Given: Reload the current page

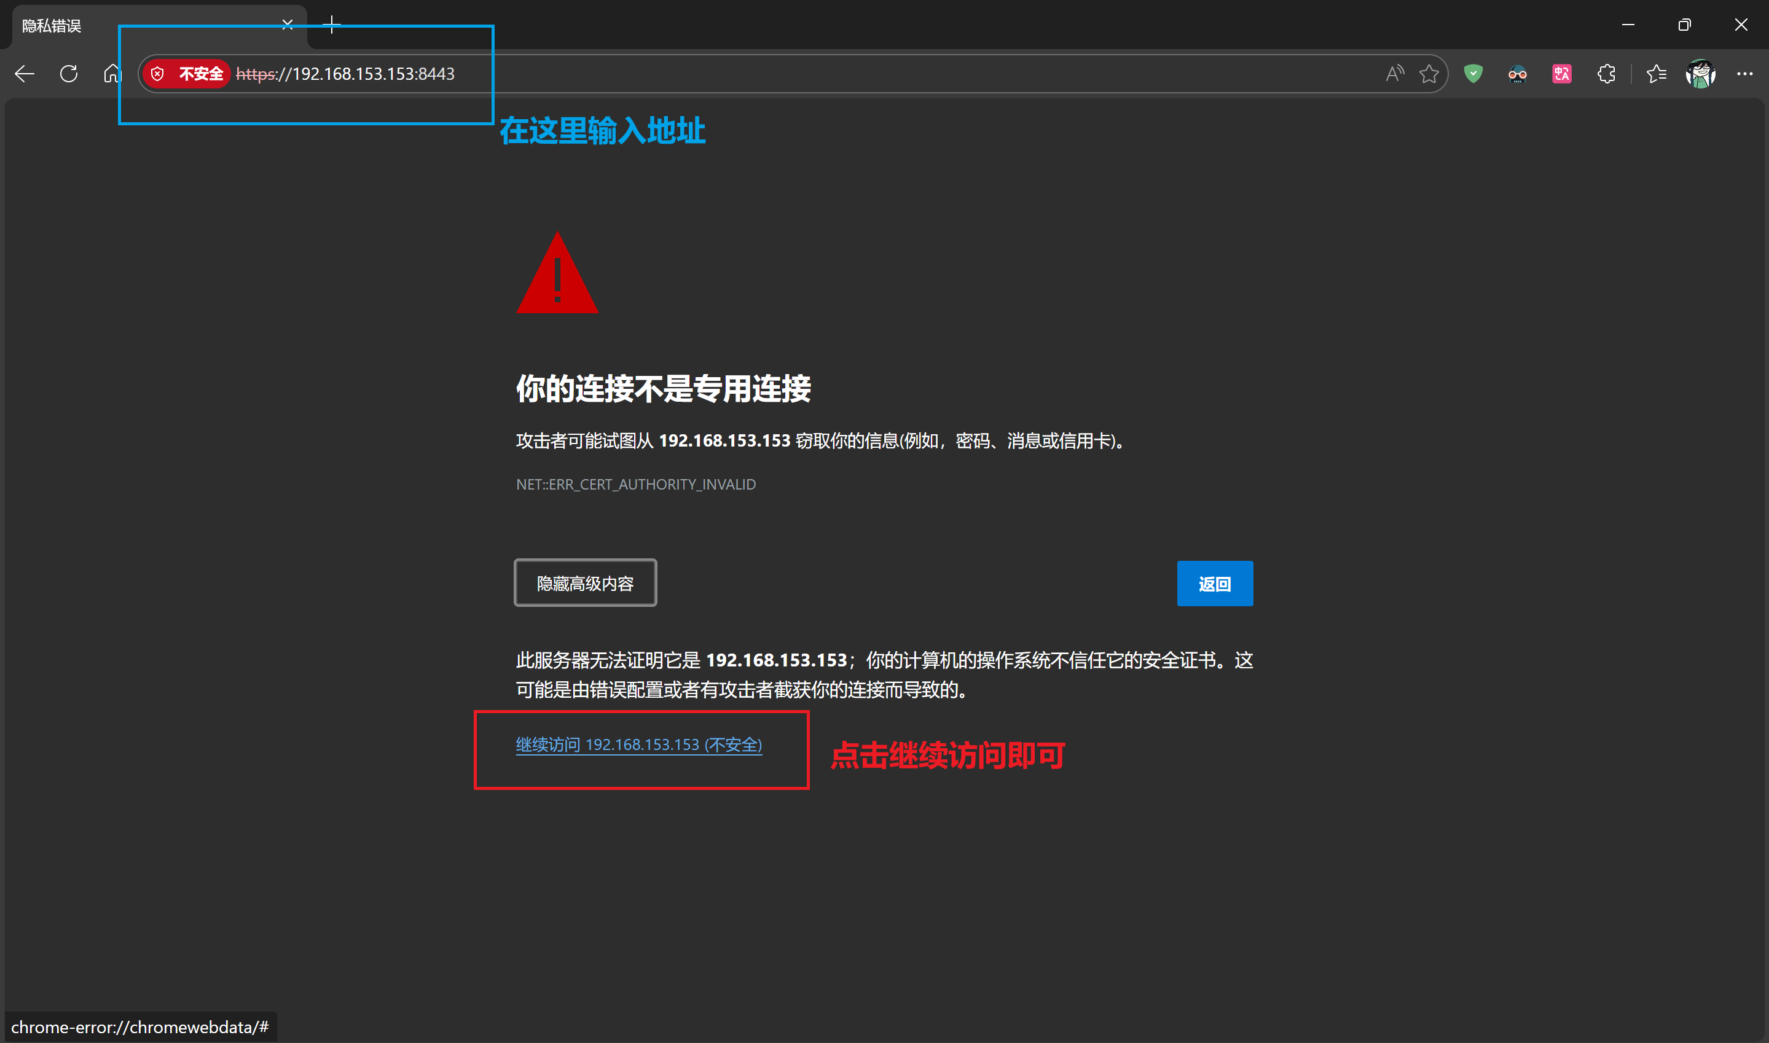Looking at the screenshot, I should (68, 73).
